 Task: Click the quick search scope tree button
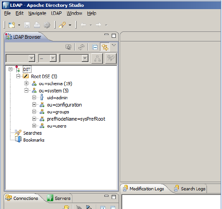(97, 58)
